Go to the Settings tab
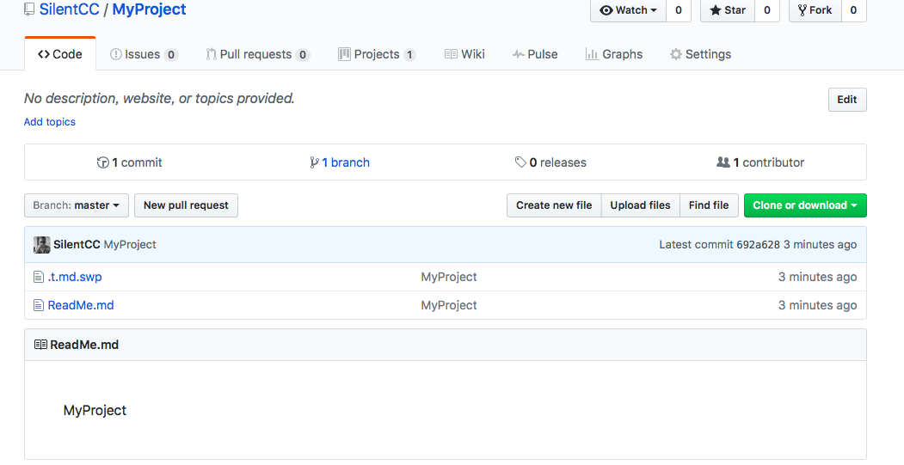Viewport: 904px width, 465px height. click(700, 54)
